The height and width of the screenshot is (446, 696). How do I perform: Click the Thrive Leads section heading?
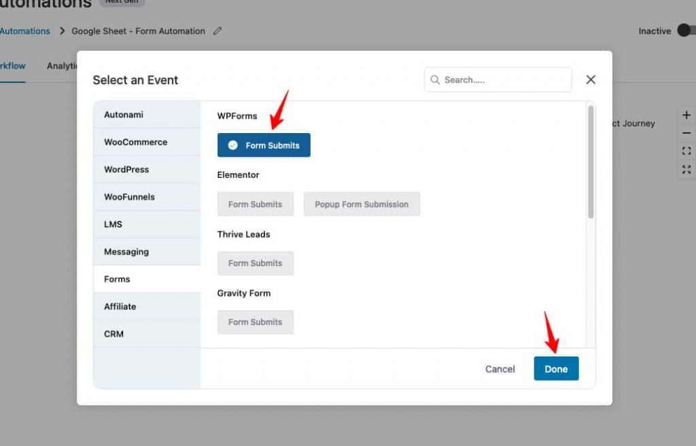[x=243, y=234]
